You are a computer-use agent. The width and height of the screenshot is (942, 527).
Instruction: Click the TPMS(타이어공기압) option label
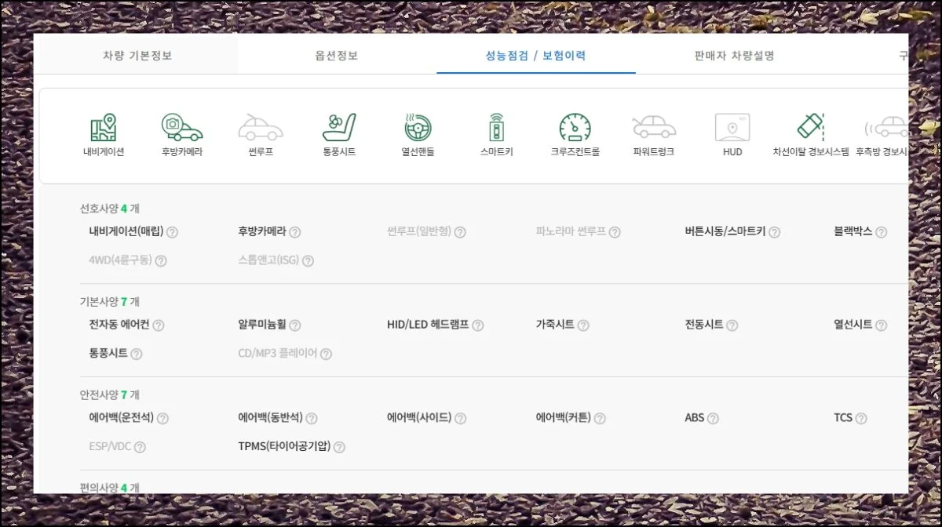pyautogui.click(x=284, y=447)
